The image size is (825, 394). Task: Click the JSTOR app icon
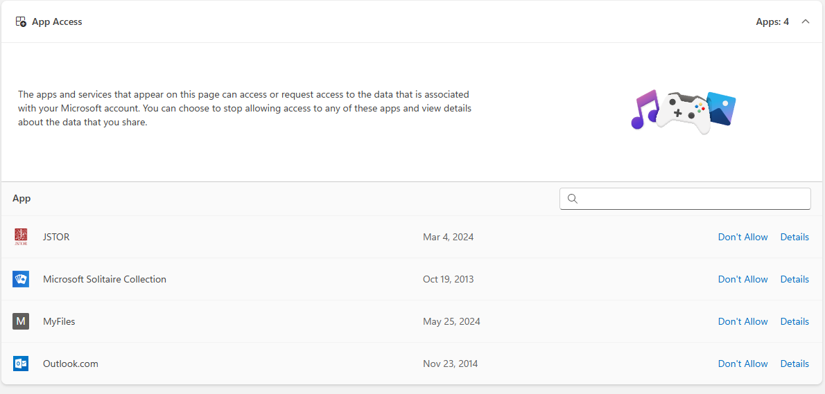click(21, 237)
